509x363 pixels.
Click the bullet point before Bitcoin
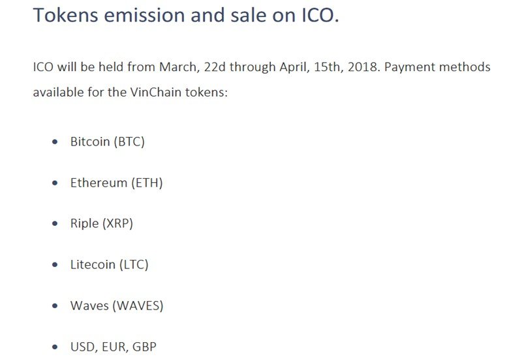[x=55, y=142]
